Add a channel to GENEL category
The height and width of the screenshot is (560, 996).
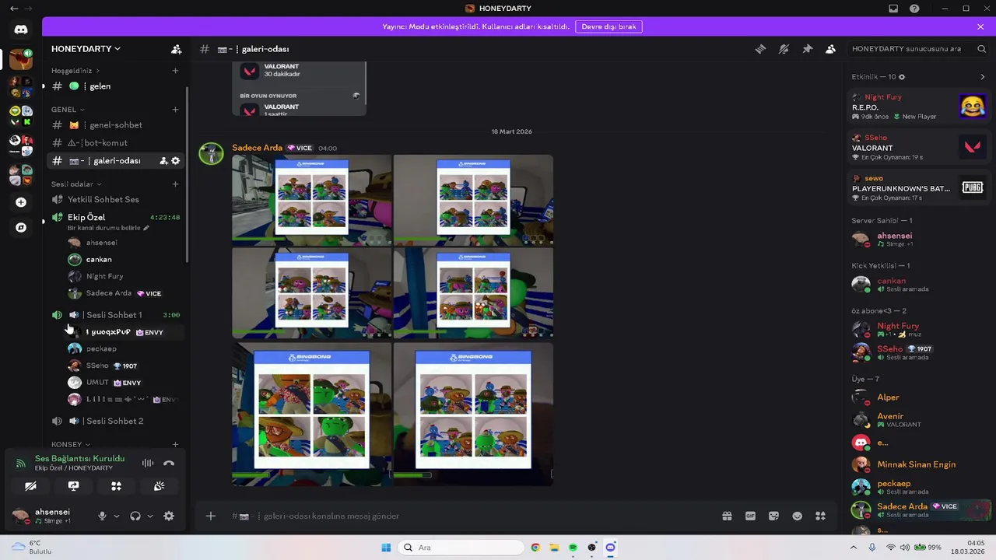click(x=175, y=110)
